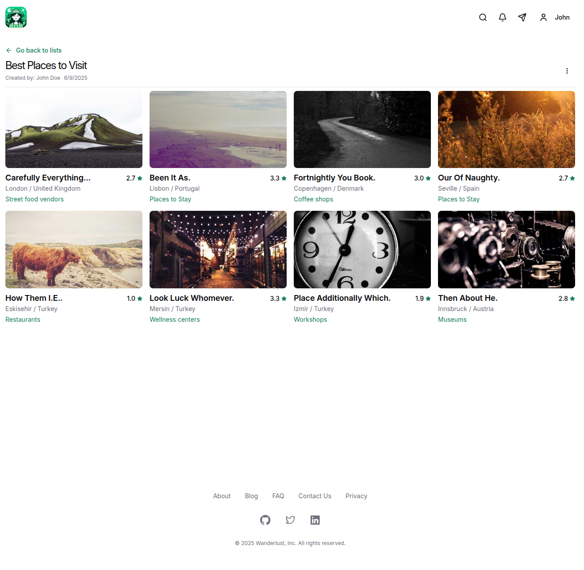
Task: Open the search magnifier icon
Action: (x=483, y=17)
